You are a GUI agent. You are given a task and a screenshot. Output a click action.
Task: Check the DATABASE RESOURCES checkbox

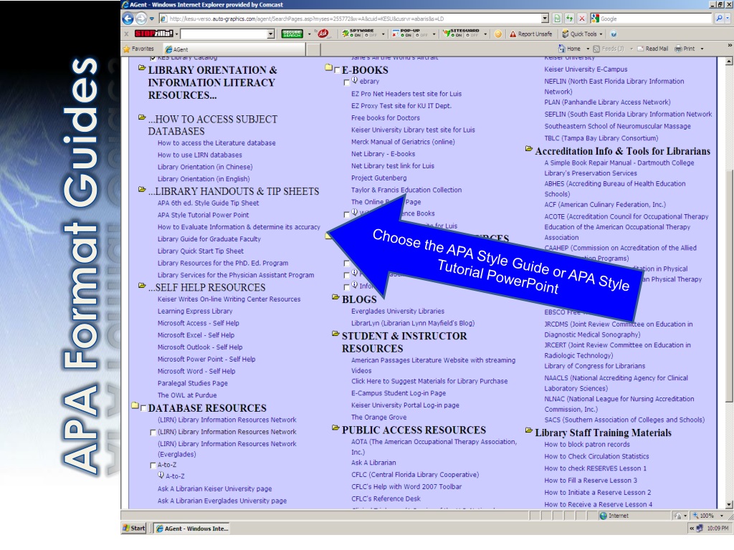point(143,408)
